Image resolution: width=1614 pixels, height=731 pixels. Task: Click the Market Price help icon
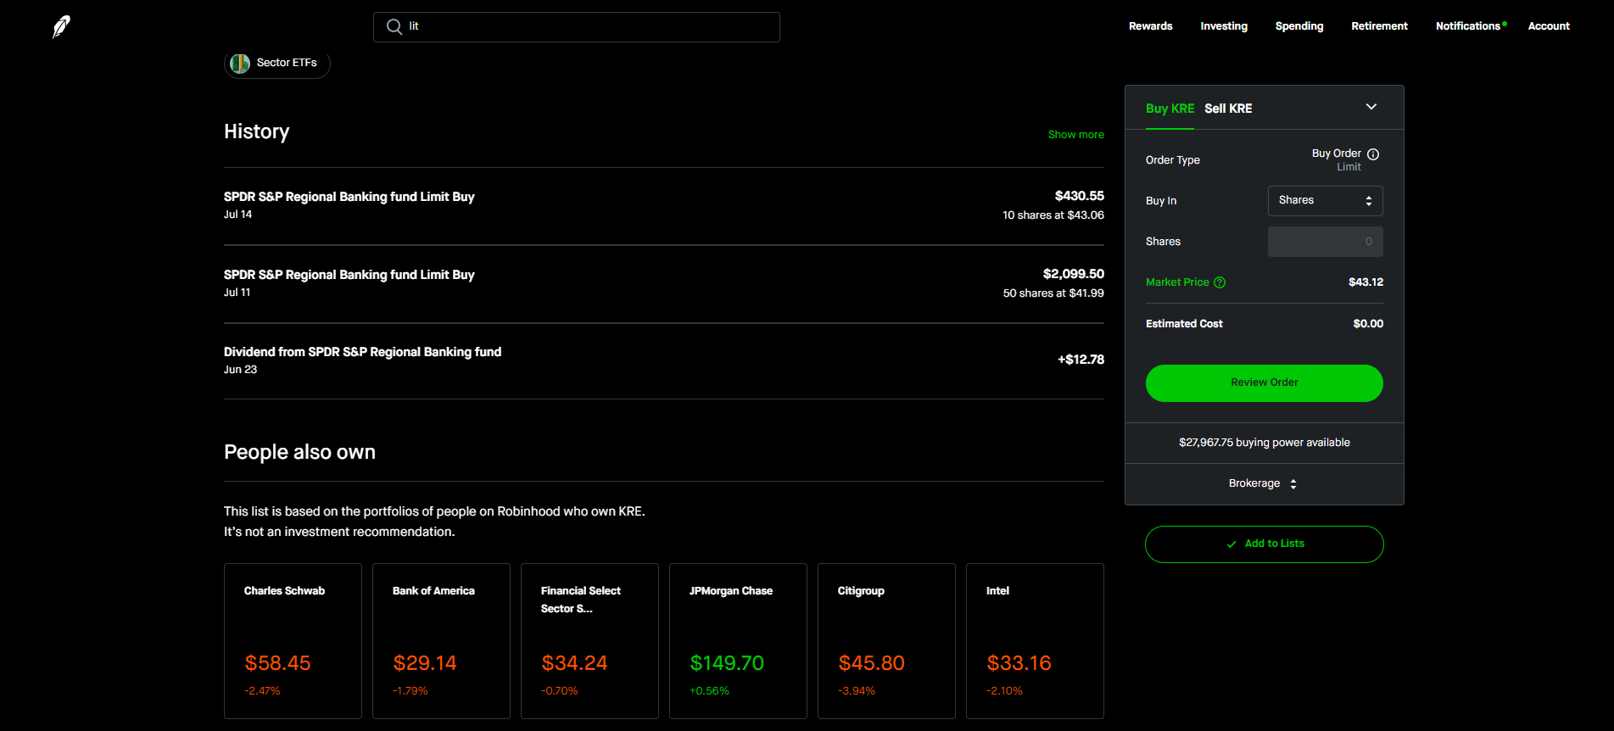(1220, 282)
